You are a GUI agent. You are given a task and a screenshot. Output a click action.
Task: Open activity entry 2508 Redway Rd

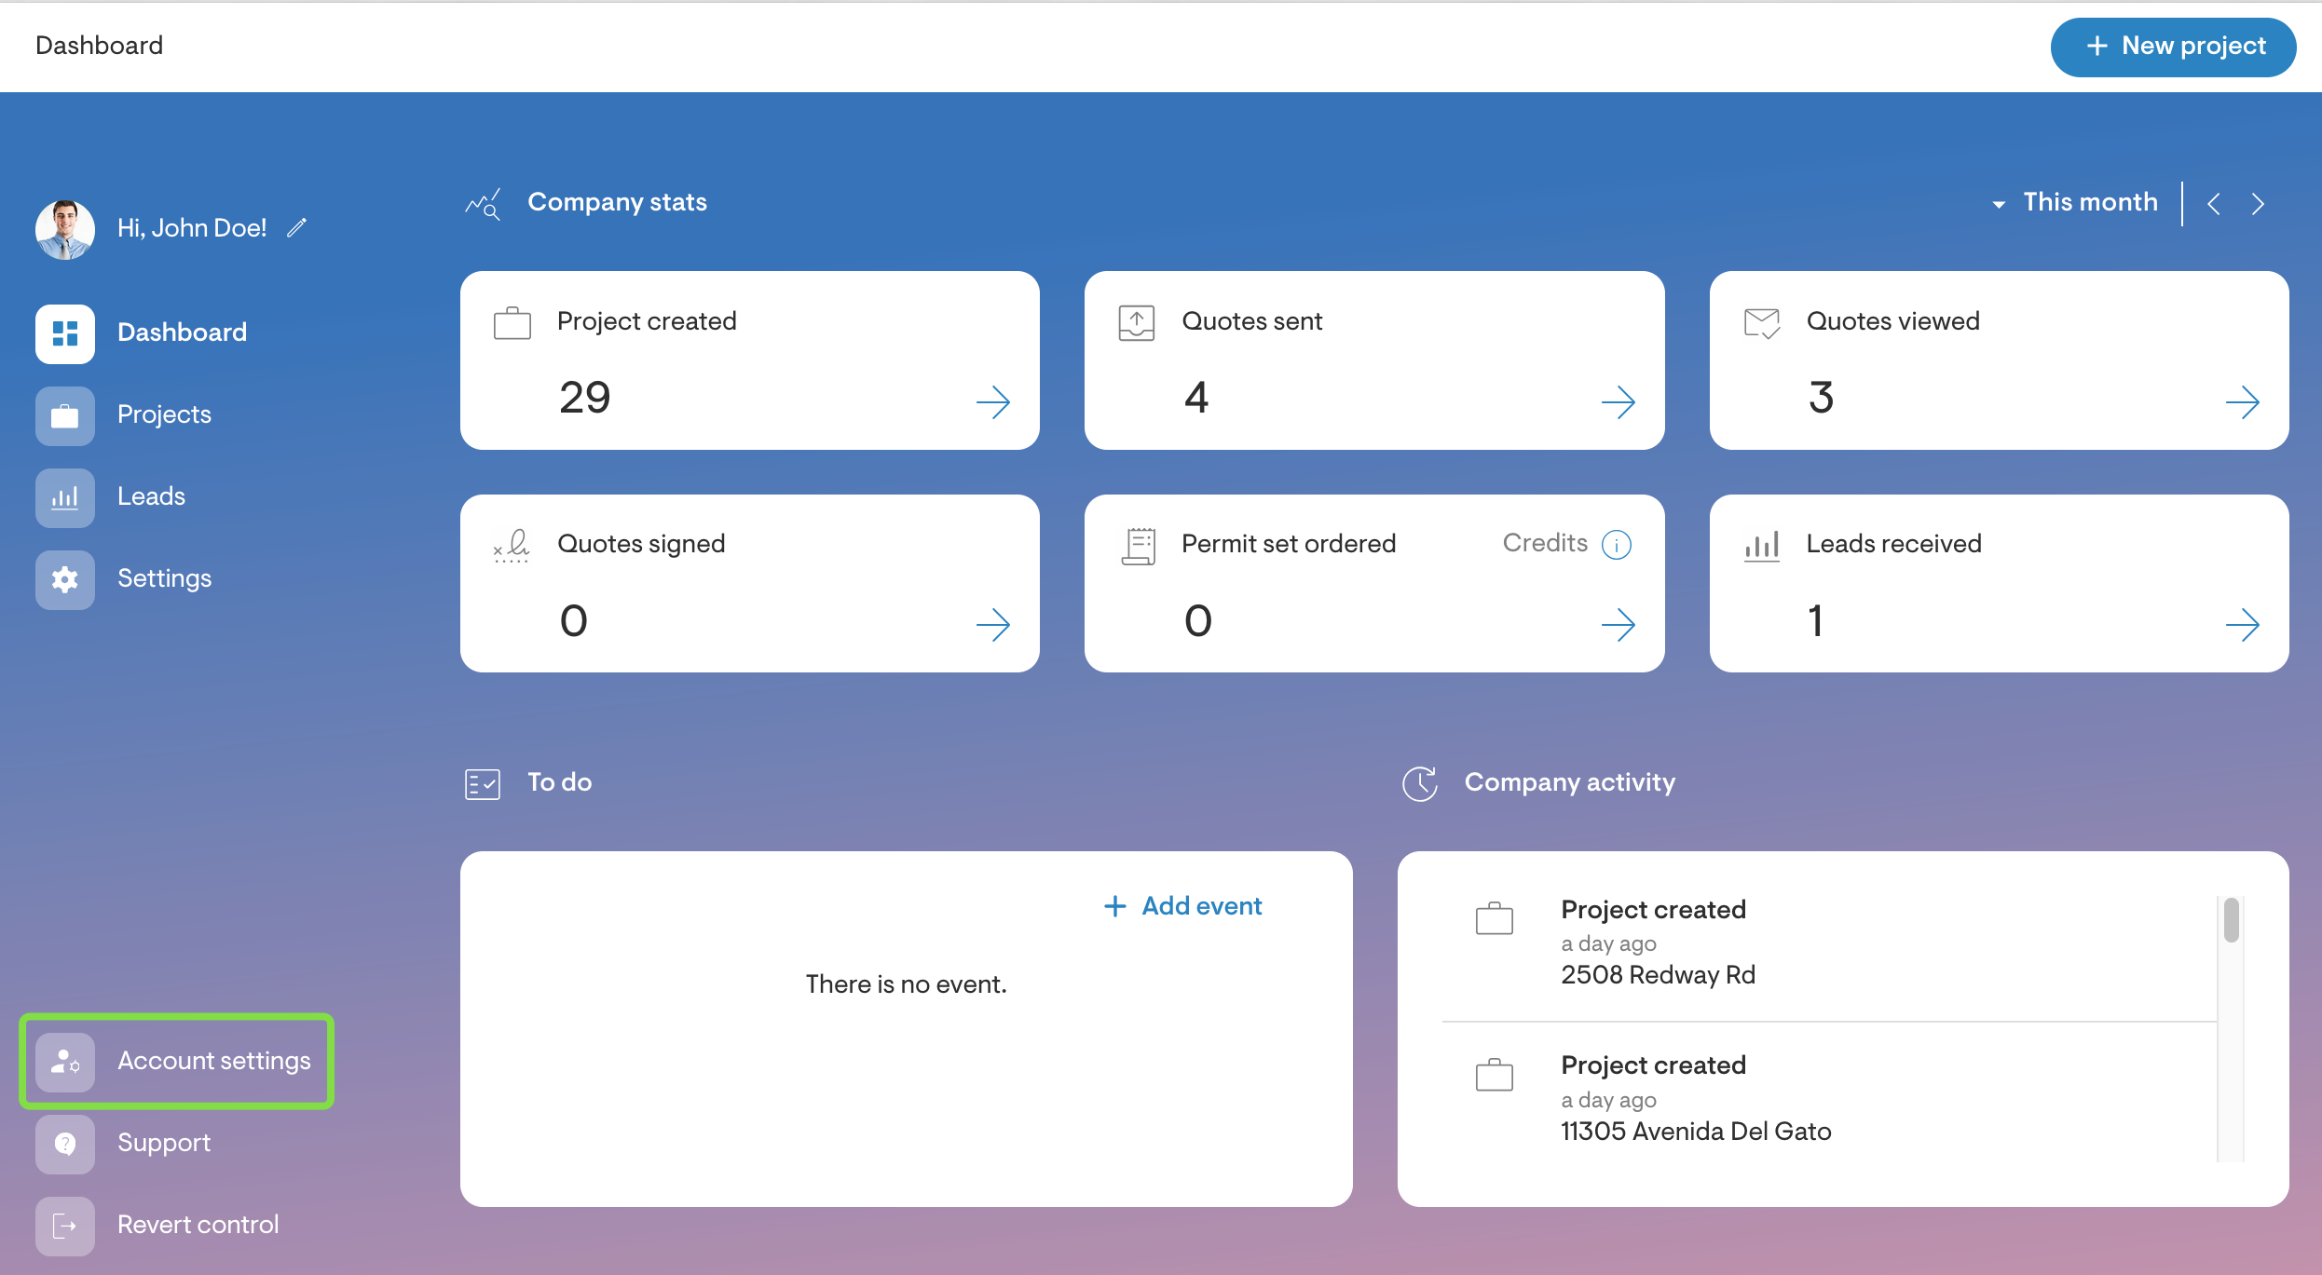click(1828, 942)
